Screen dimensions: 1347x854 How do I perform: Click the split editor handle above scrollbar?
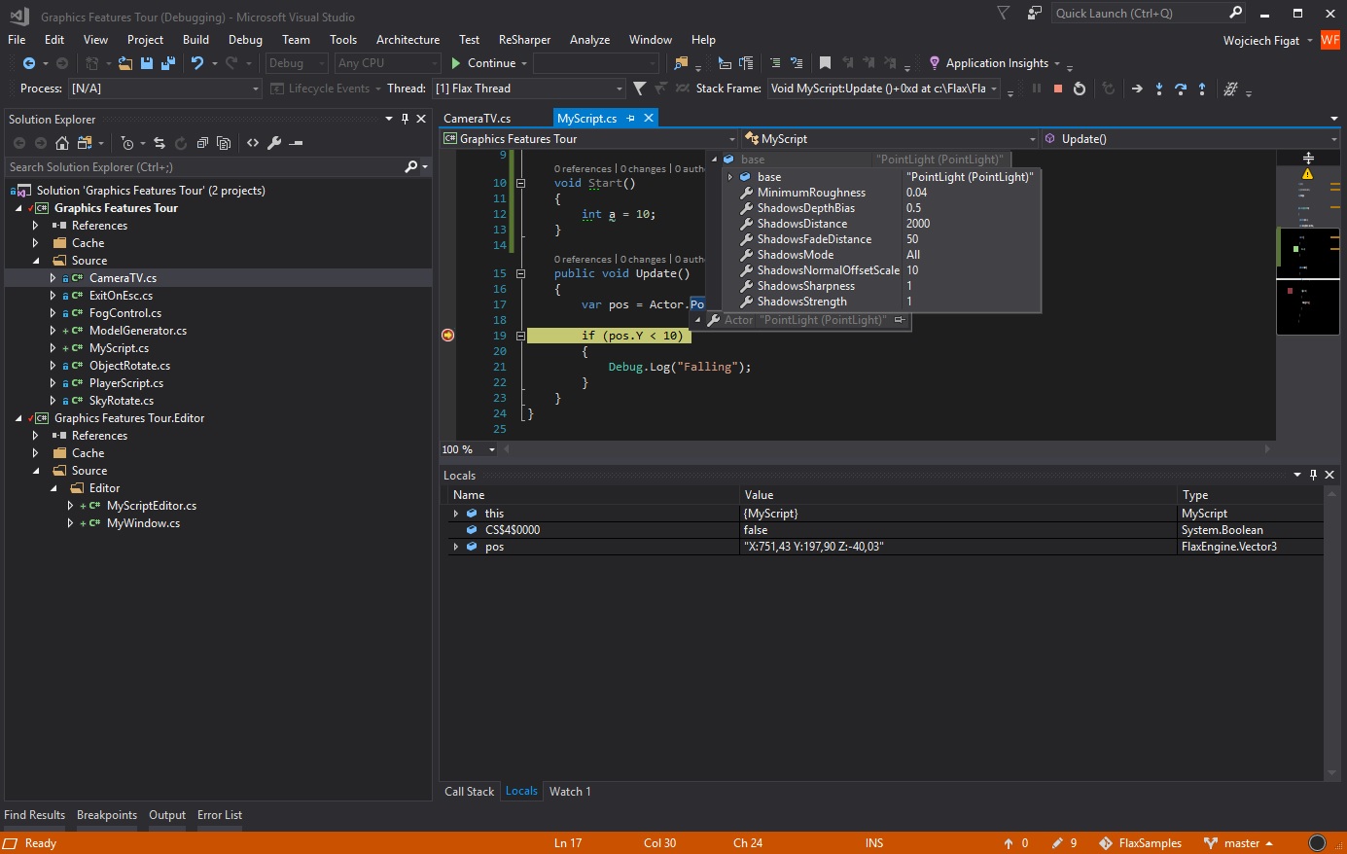pos(1308,158)
